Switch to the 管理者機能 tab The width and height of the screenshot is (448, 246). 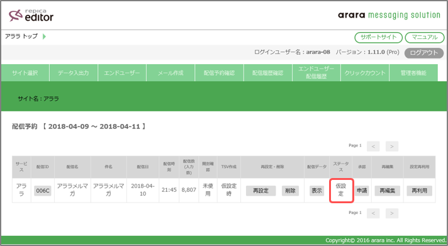(413, 73)
